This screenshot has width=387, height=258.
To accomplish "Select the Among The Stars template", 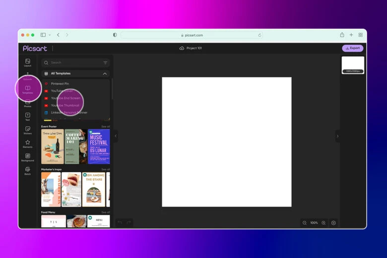I will pos(94,190).
